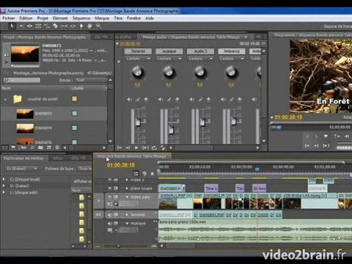
Task: Click the timeline playhead marker
Action: pos(257,169)
